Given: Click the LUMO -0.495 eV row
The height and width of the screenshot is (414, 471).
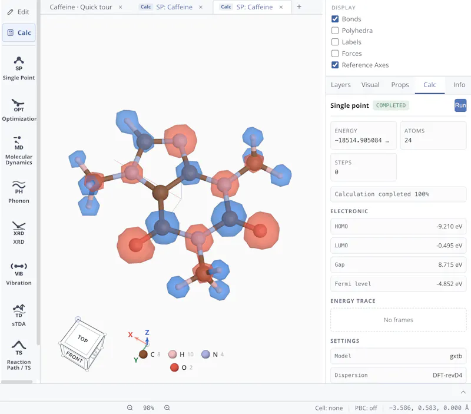Looking at the screenshot, I should [399, 246].
